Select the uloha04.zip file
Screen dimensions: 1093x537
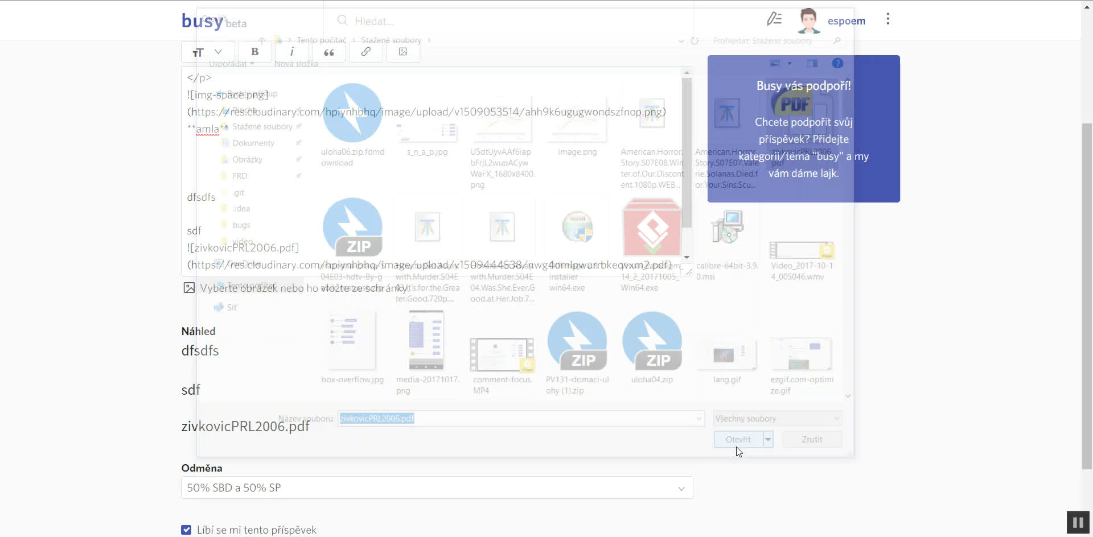(652, 348)
